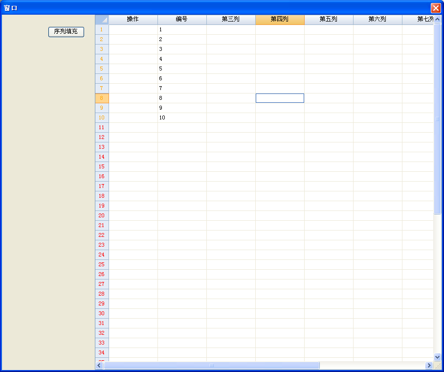Select row header 10
The width and height of the screenshot is (444, 372).
click(102, 117)
